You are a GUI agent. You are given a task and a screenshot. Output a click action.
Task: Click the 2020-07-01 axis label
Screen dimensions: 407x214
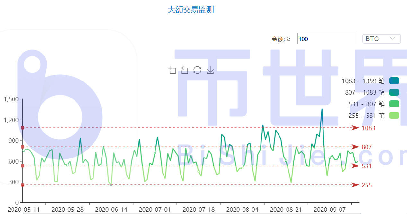(155, 209)
